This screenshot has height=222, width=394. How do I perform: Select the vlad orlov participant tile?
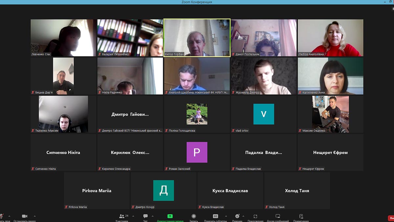pyautogui.click(x=264, y=114)
